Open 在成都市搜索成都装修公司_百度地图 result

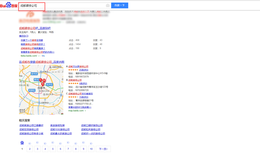point(42,62)
